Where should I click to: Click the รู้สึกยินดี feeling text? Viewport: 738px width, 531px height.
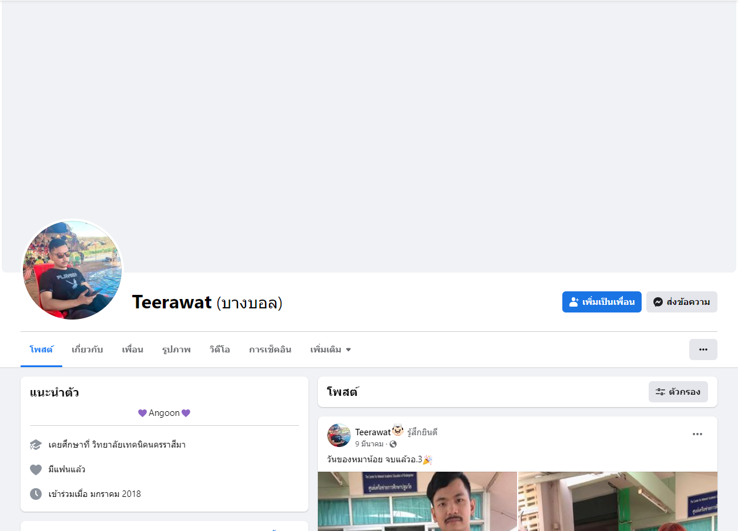(x=422, y=432)
